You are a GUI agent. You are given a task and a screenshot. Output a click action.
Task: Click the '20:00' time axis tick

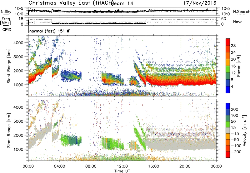[x=185, y=166]
